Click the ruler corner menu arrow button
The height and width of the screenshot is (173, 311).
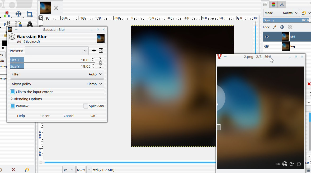click(x=40, y=18)
